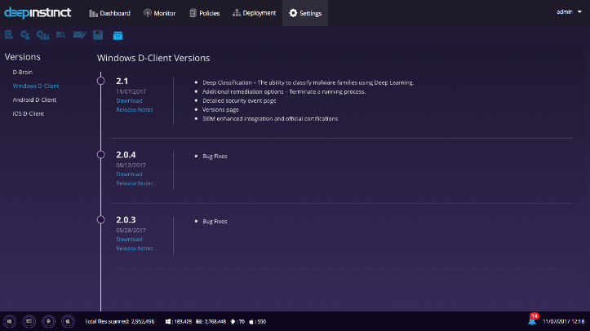Click the 2.0.3 timeline marker circle

[x=101, y=220]
